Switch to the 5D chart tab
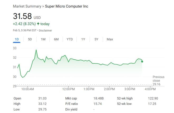Screen dimensions: 174x113 (x=30, y=39)
